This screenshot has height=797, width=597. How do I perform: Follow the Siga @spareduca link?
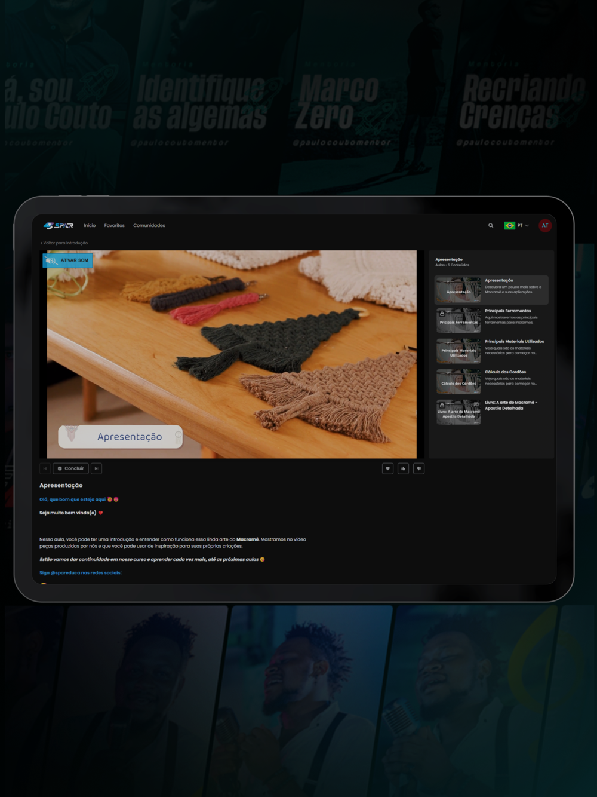(x=81, y=573)
